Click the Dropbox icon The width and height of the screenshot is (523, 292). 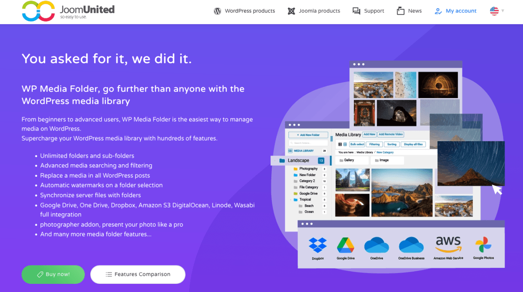pyautogui.click(x=317, y=245)
